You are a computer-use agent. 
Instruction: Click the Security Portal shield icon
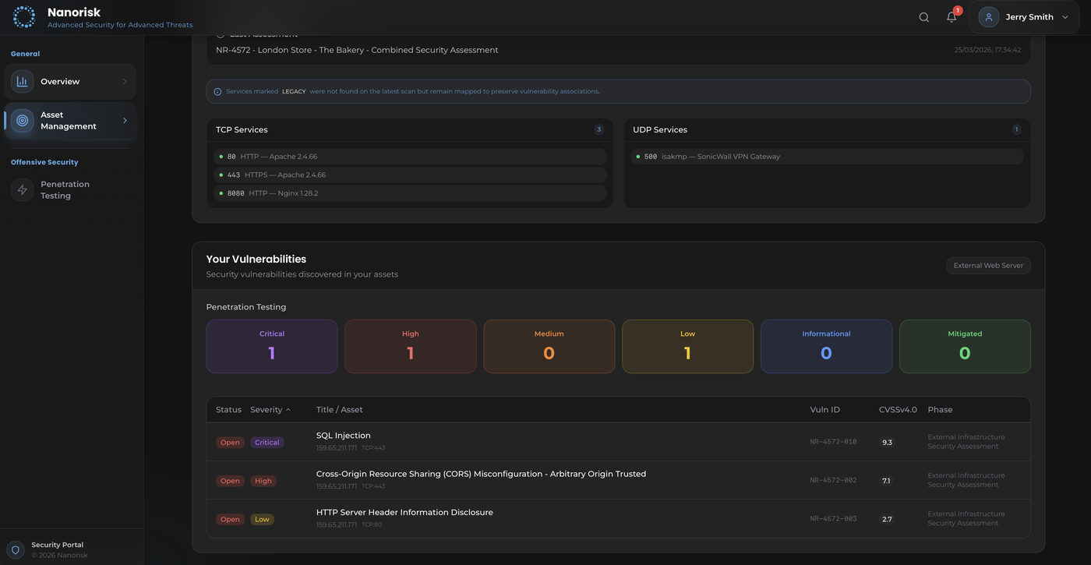(15, 549)
